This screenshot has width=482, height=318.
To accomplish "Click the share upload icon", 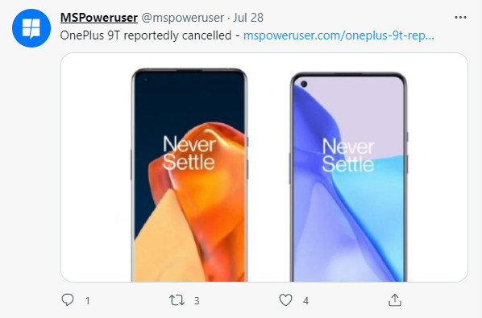I will [x=395, y=300].
